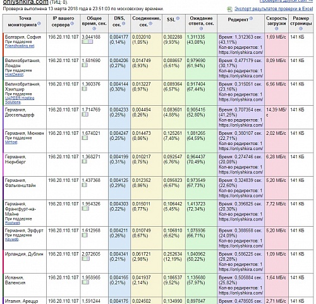Click help icon under Ожидание ответа header

(201, 28)
